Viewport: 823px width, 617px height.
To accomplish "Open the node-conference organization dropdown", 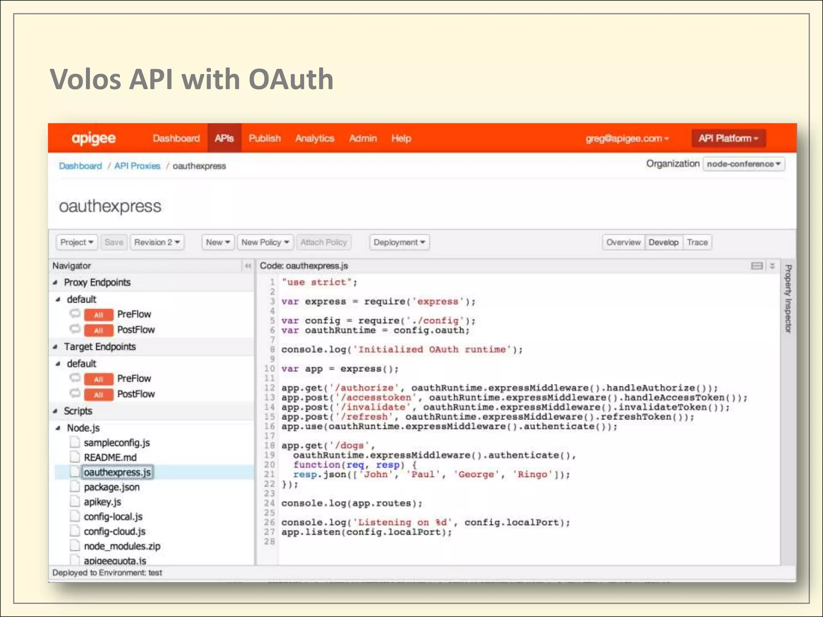I will pyautogui.click(x=743, y=164).
